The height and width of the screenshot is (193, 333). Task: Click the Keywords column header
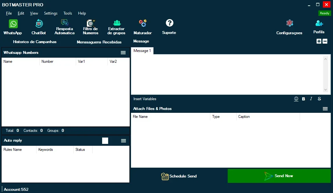55,150
